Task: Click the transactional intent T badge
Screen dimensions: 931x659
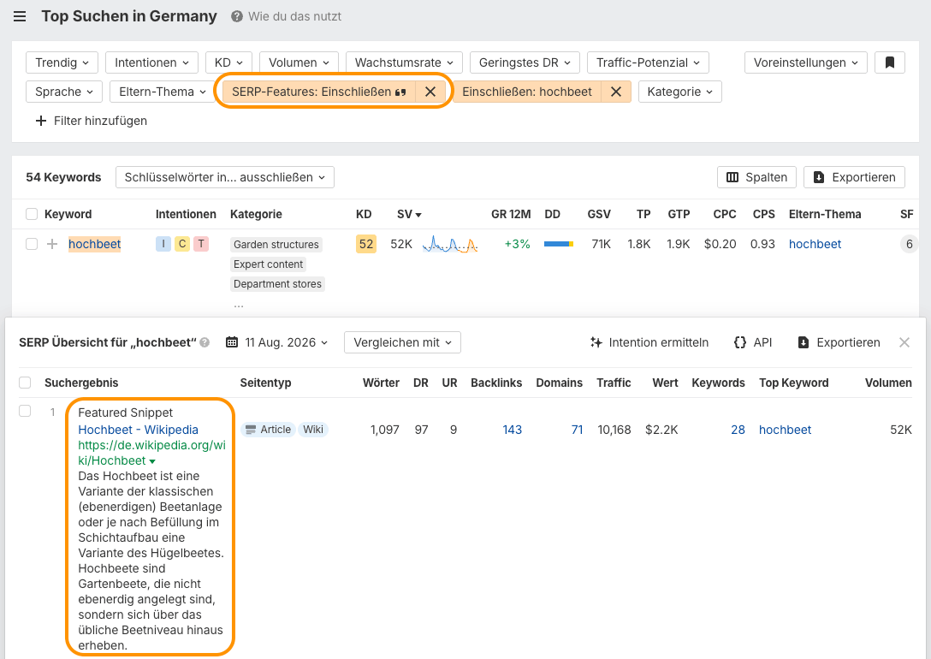Action: coord(201,244)
